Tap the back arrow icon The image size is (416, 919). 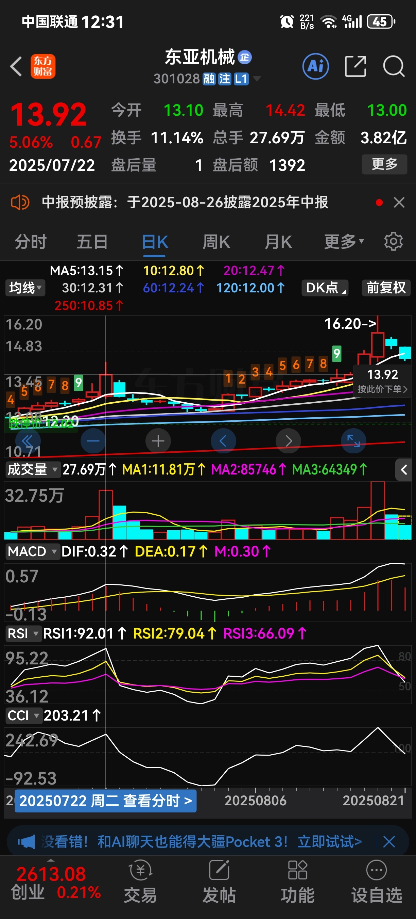[x=16, y=66]
